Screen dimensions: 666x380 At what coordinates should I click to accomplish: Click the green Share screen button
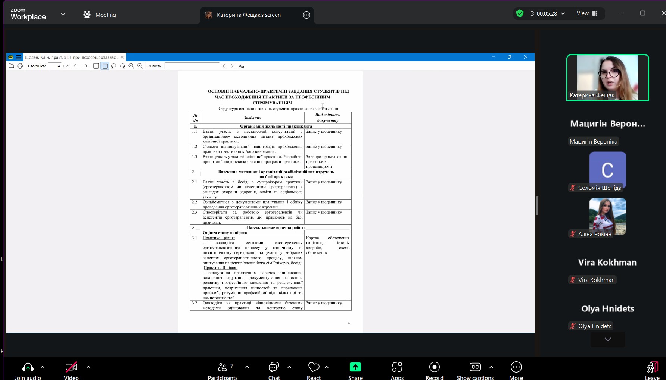pyautogui.click(x=355, y=367)
